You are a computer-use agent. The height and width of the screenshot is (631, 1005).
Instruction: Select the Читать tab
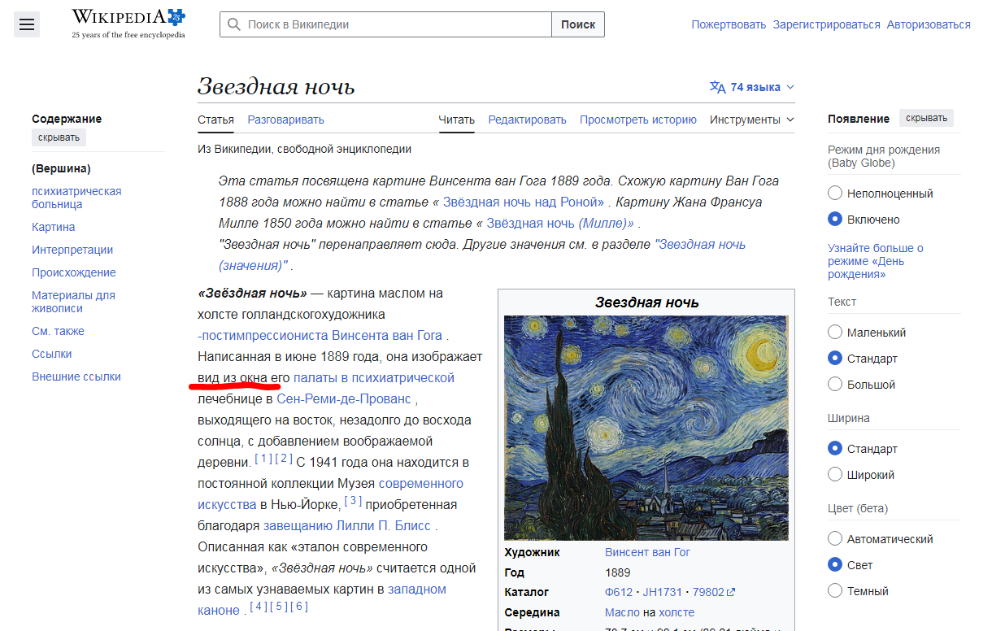point(457,120)
